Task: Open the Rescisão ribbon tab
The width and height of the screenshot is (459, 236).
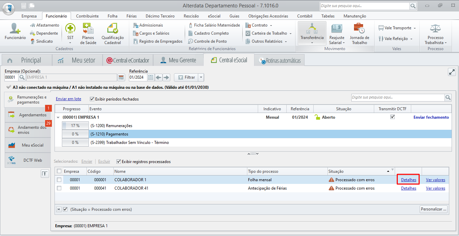Action: pos(191,16)
